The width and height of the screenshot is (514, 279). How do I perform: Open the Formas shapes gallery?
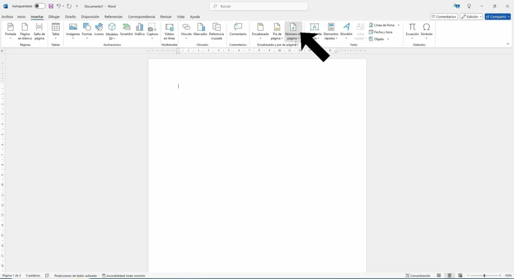[x=87, y=32]
